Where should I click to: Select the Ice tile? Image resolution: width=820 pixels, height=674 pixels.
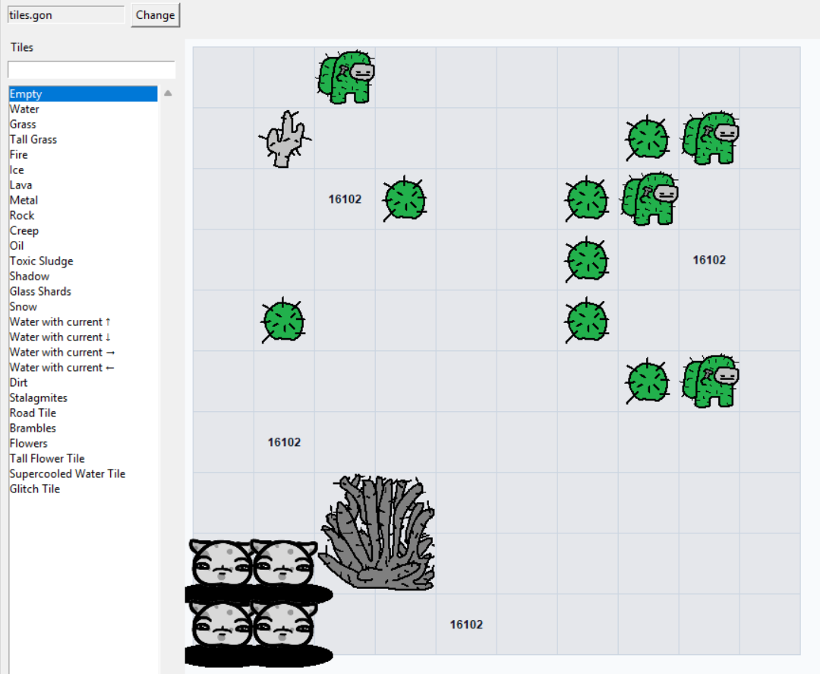[x=83, y=169]
